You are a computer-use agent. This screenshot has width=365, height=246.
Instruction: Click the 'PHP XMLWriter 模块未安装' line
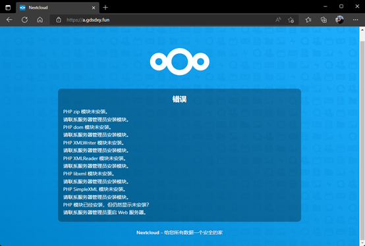tap(94, 143)
